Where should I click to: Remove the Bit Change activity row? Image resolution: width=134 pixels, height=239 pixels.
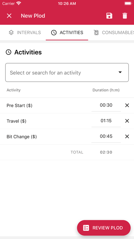tap(127, 136)
